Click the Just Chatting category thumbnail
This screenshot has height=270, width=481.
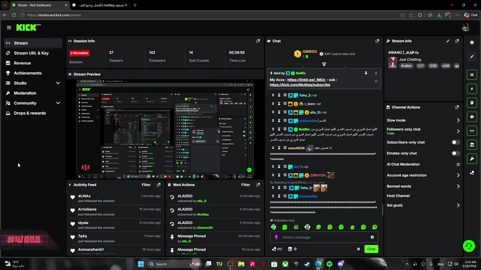[x=393, y=63]
